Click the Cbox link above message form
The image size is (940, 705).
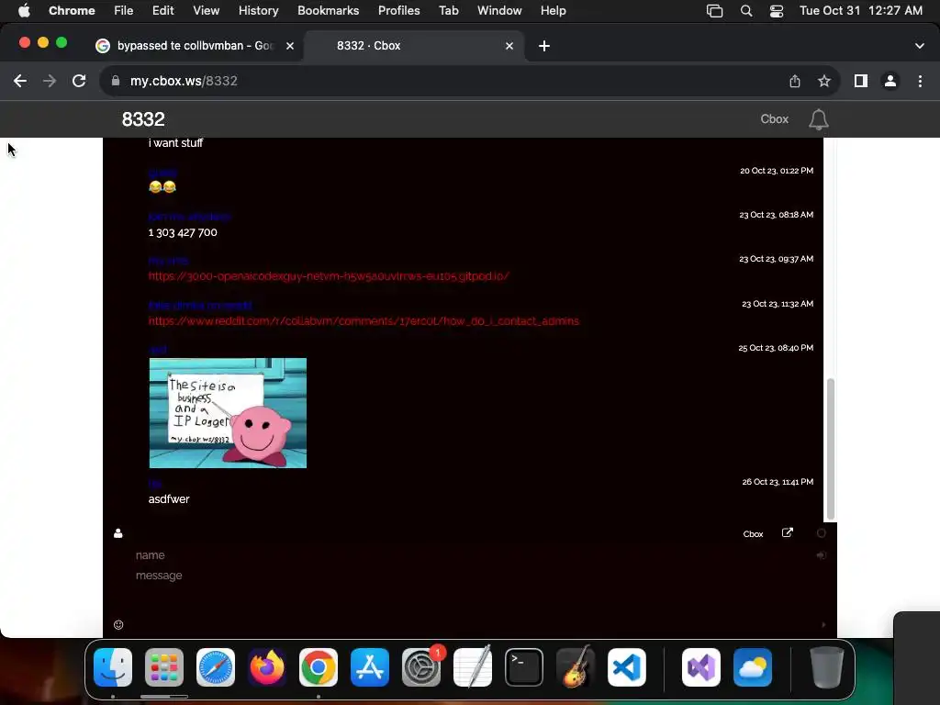[x=753, y=534]
